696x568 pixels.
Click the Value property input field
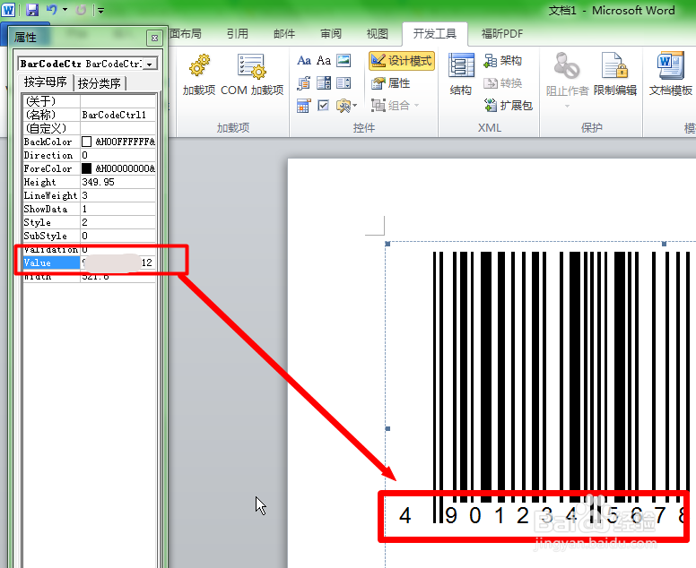(x=117, y=262)
